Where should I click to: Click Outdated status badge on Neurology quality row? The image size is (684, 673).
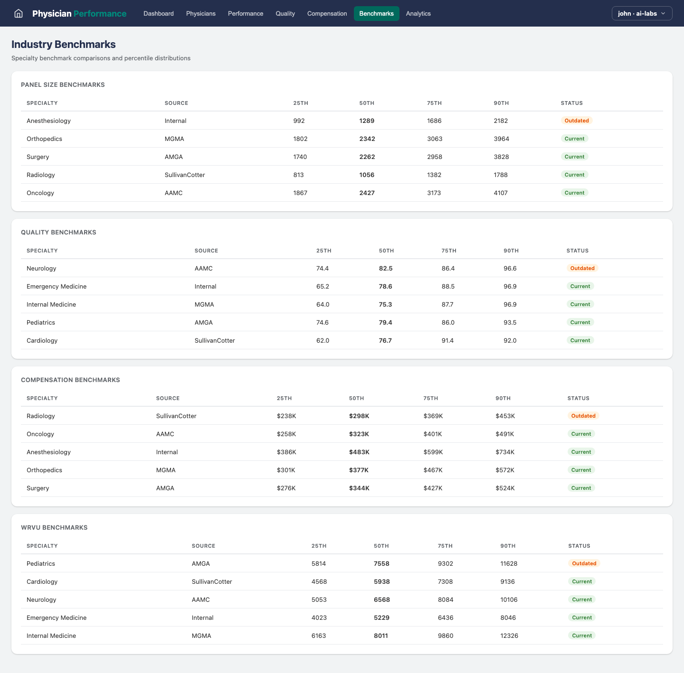click(x=582, y=268)
